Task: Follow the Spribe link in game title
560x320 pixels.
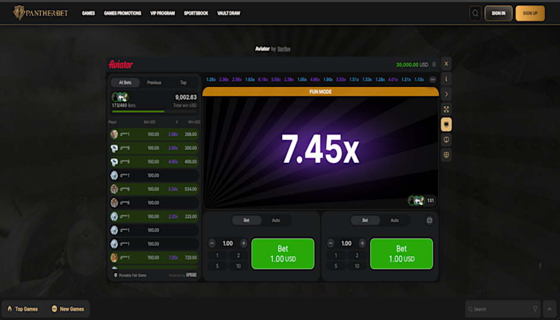Action: pyautogui.click(x=284, y=49)
